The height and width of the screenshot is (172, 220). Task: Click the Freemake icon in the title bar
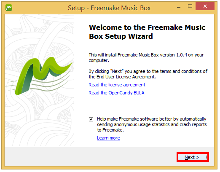pos(9,8)
